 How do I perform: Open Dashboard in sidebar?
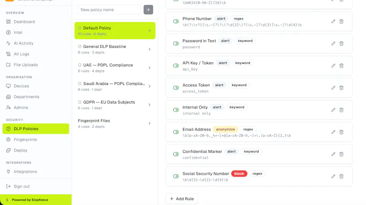coord(36,21)
